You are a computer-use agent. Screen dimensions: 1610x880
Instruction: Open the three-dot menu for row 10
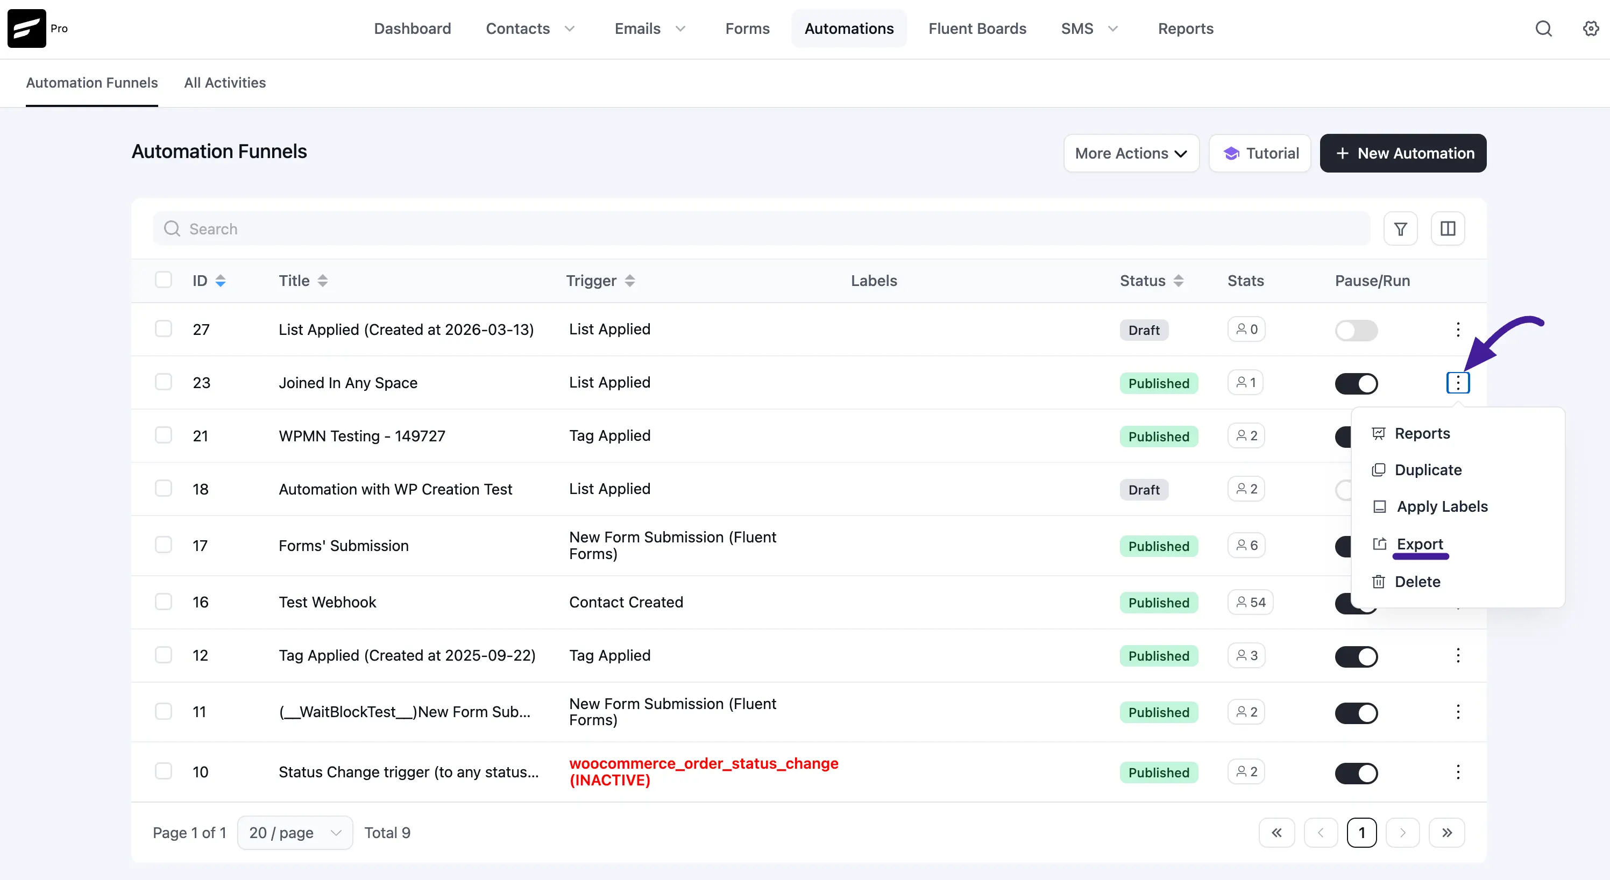click(x=1458, y=772)
